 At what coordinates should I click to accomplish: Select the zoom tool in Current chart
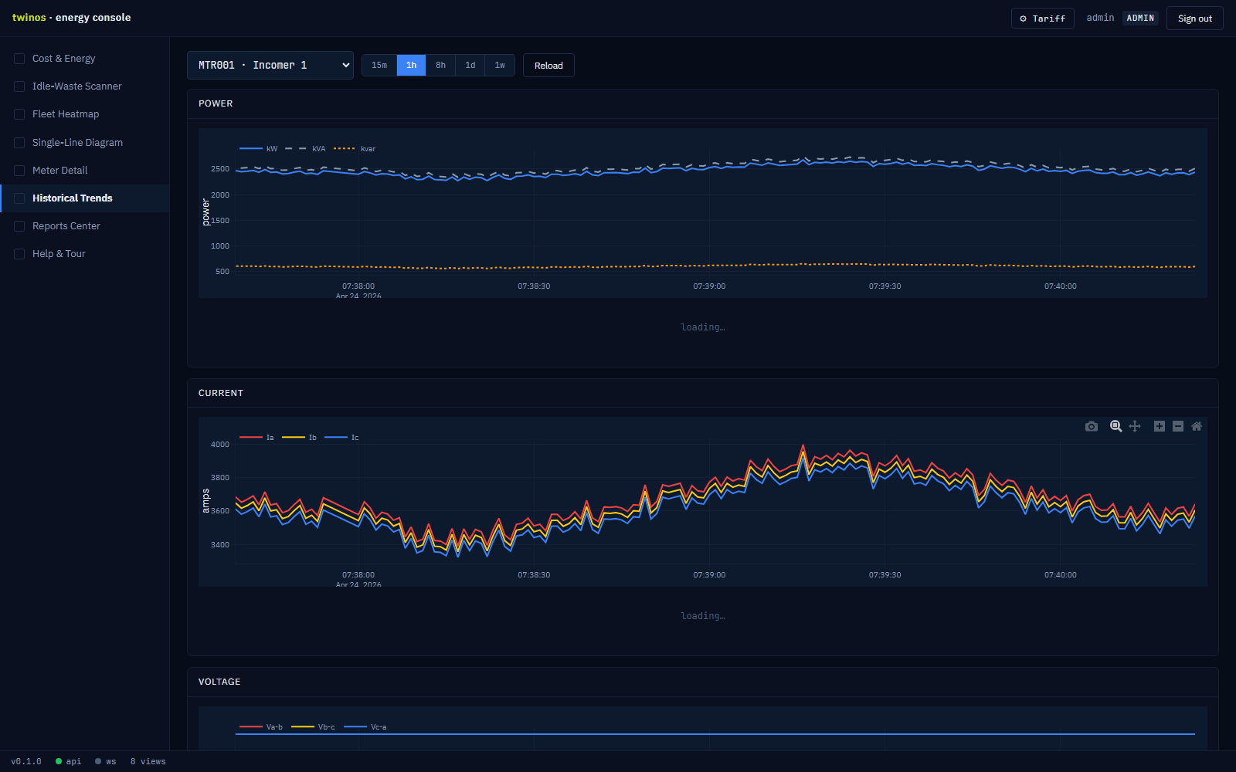[1115, 426]
